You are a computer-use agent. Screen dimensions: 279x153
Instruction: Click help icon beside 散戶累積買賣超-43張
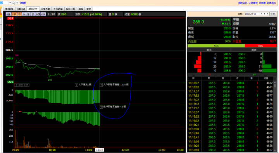[101, 107]
